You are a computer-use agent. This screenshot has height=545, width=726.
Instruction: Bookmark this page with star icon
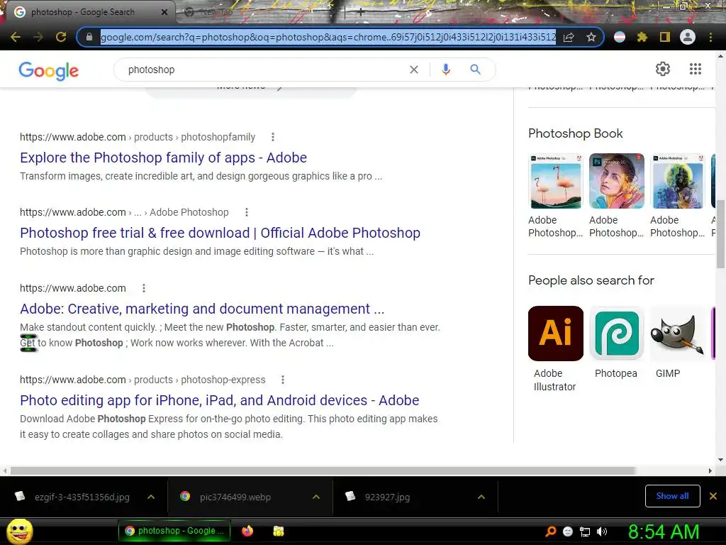point(591,37)
